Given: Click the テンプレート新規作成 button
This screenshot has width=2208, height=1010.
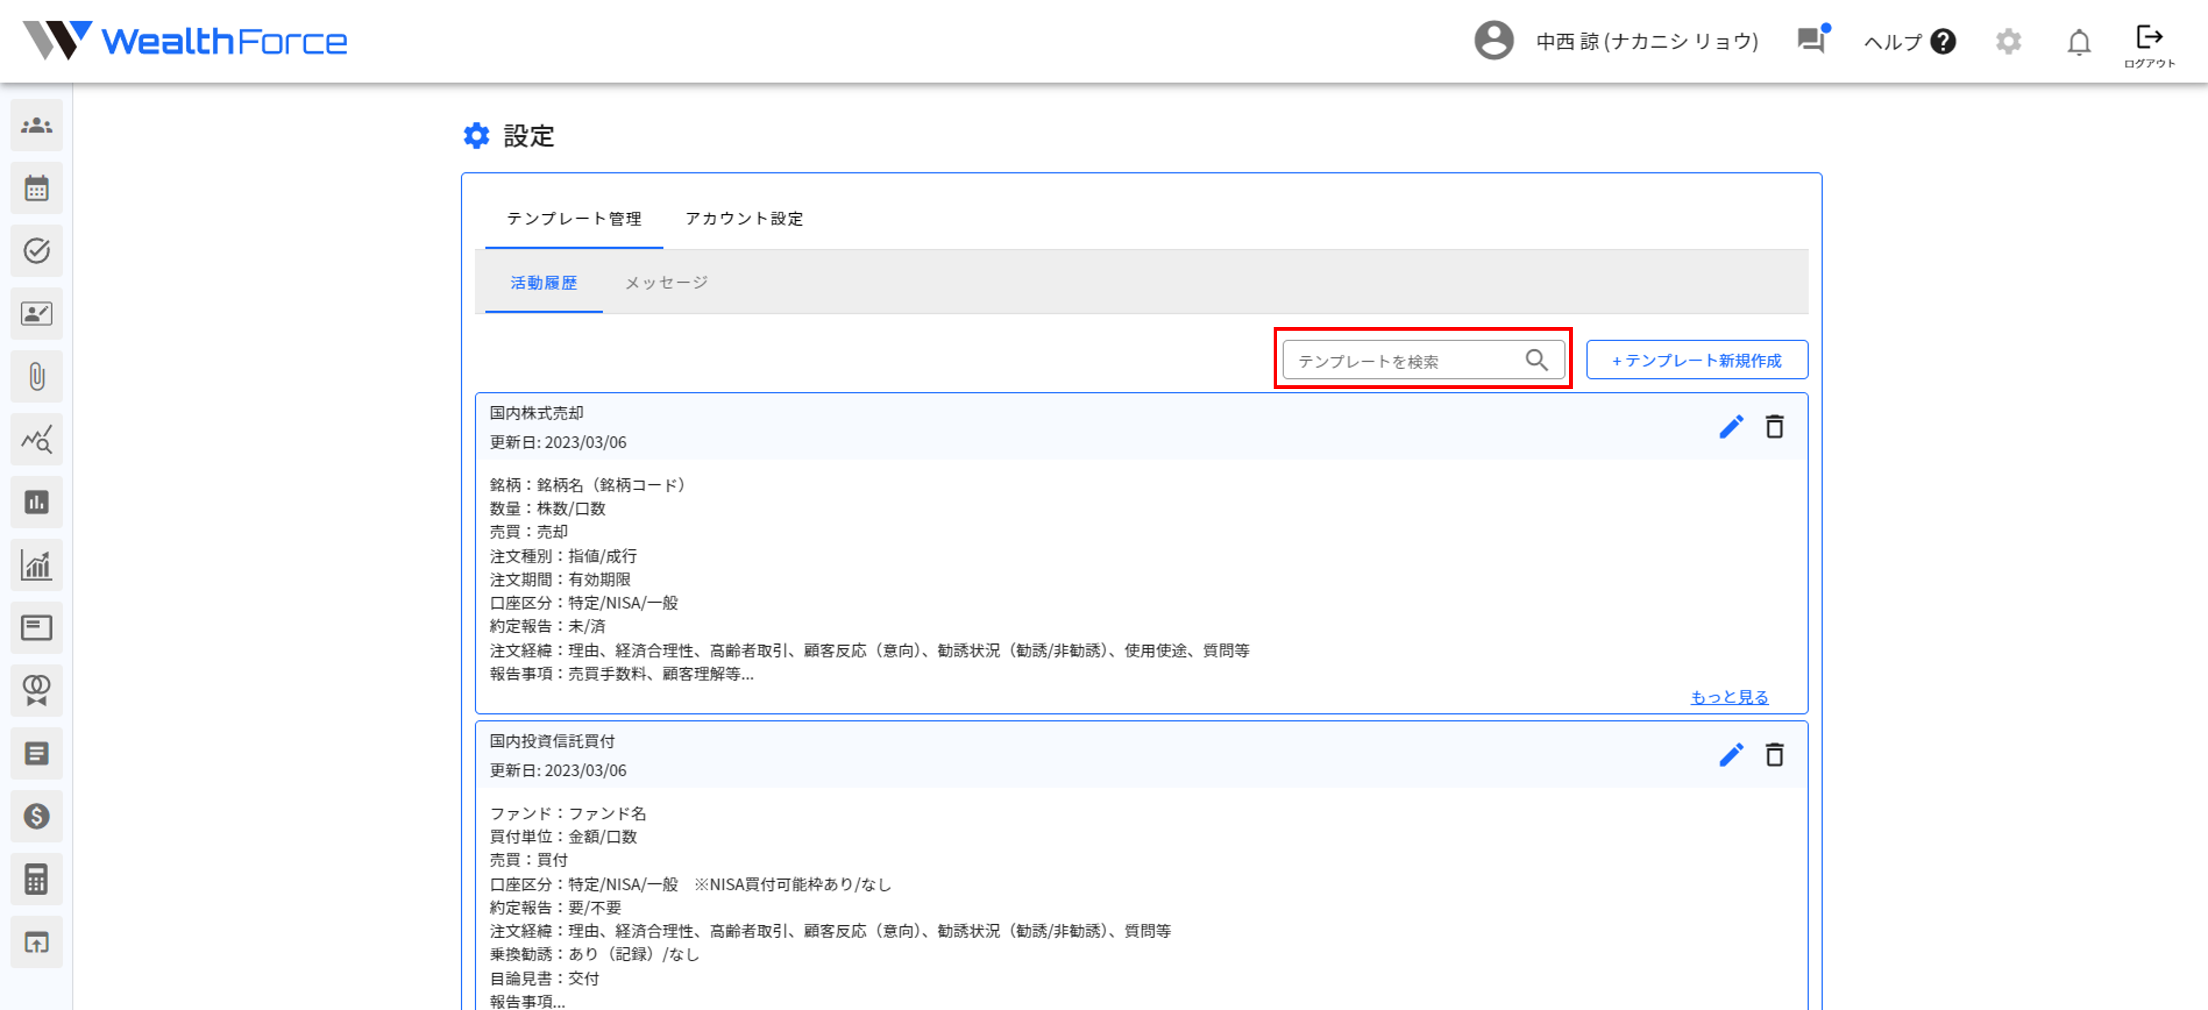Looking at the screenshot, I should 1696,361.
